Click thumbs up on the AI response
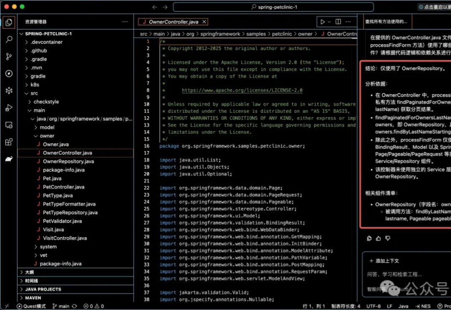Viewport: 451px width, 310px height. click(x=378, y=238)
